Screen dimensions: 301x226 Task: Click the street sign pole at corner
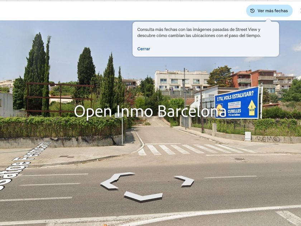click(x=122, y=131)
